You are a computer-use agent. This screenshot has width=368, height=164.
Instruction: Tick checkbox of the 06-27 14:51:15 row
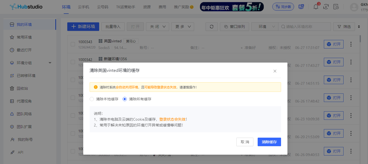tap(73, 80)
